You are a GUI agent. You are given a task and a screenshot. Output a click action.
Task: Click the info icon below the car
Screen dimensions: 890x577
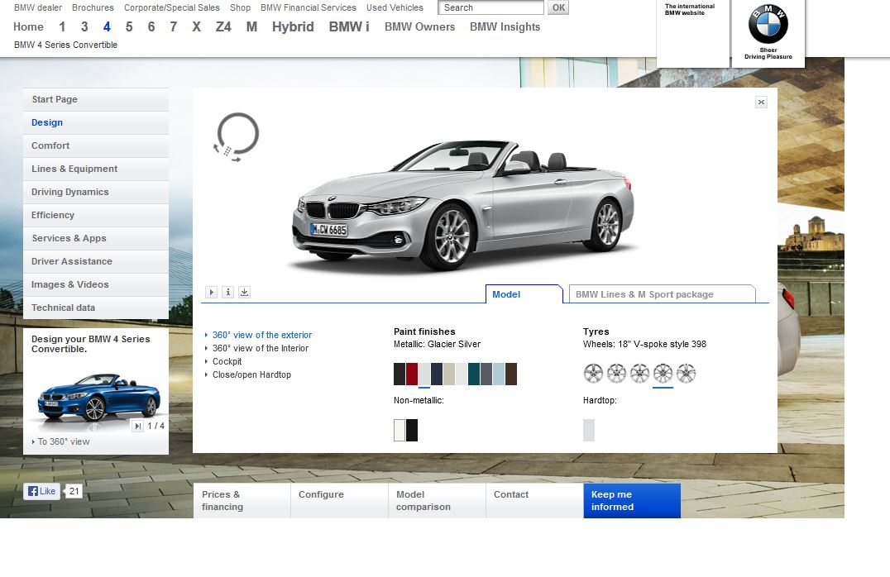tap(228, 292)
